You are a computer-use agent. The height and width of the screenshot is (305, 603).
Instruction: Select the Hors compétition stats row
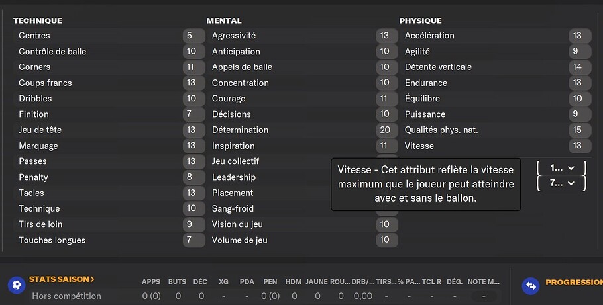coord(264,296)
